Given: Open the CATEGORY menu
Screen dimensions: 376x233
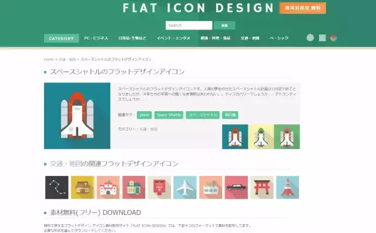Looking at the screenshot, I should (x=61, y=38).
